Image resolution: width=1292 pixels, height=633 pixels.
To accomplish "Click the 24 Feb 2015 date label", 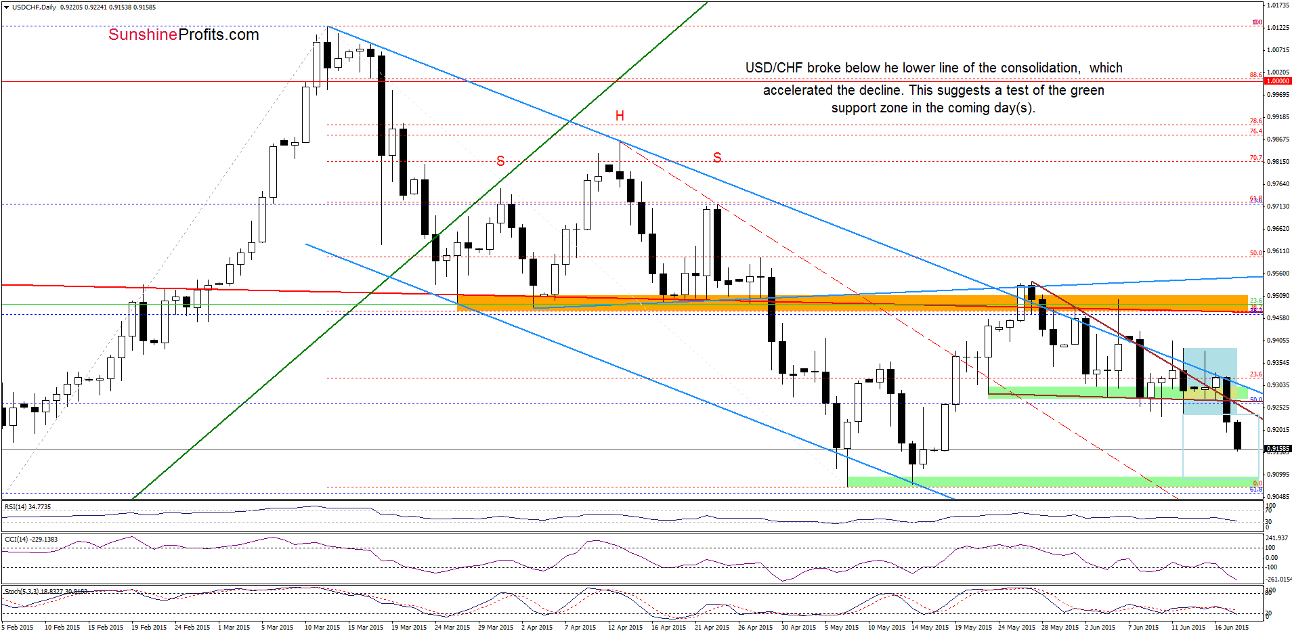I will pos(192,628).
